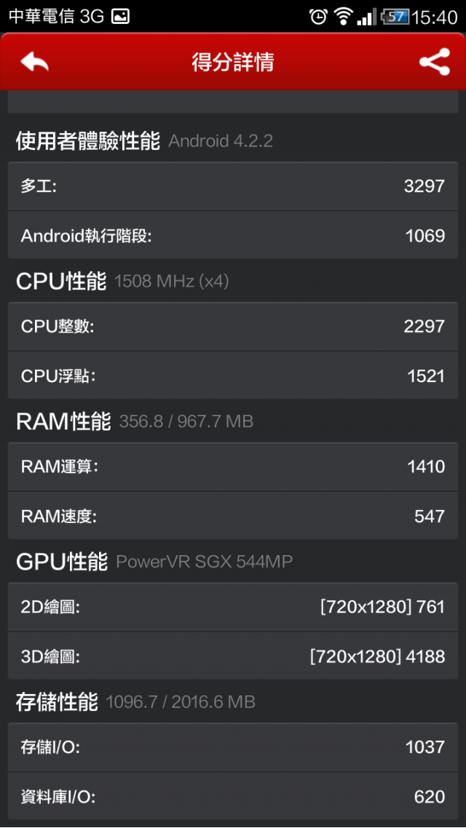The width and height of the screenshot is (466, 828).
Task: Tap the GPU性能 section heading
Action: tap(62, 561)
